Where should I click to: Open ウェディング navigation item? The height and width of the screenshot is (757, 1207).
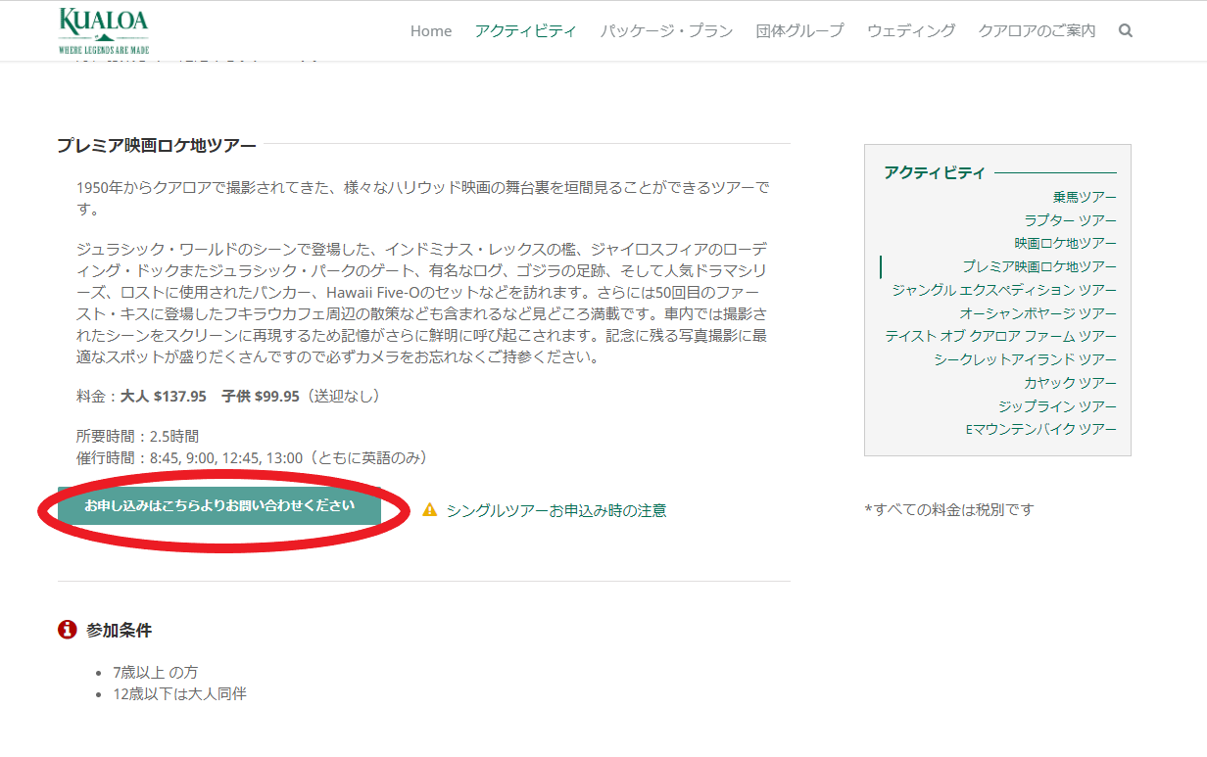point(911,31)
